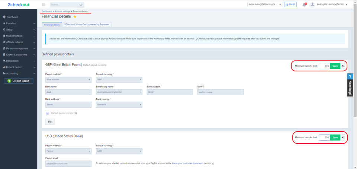Click the user avatar icon
This screenshot has height=169, width=357.
tap(313, 4)
